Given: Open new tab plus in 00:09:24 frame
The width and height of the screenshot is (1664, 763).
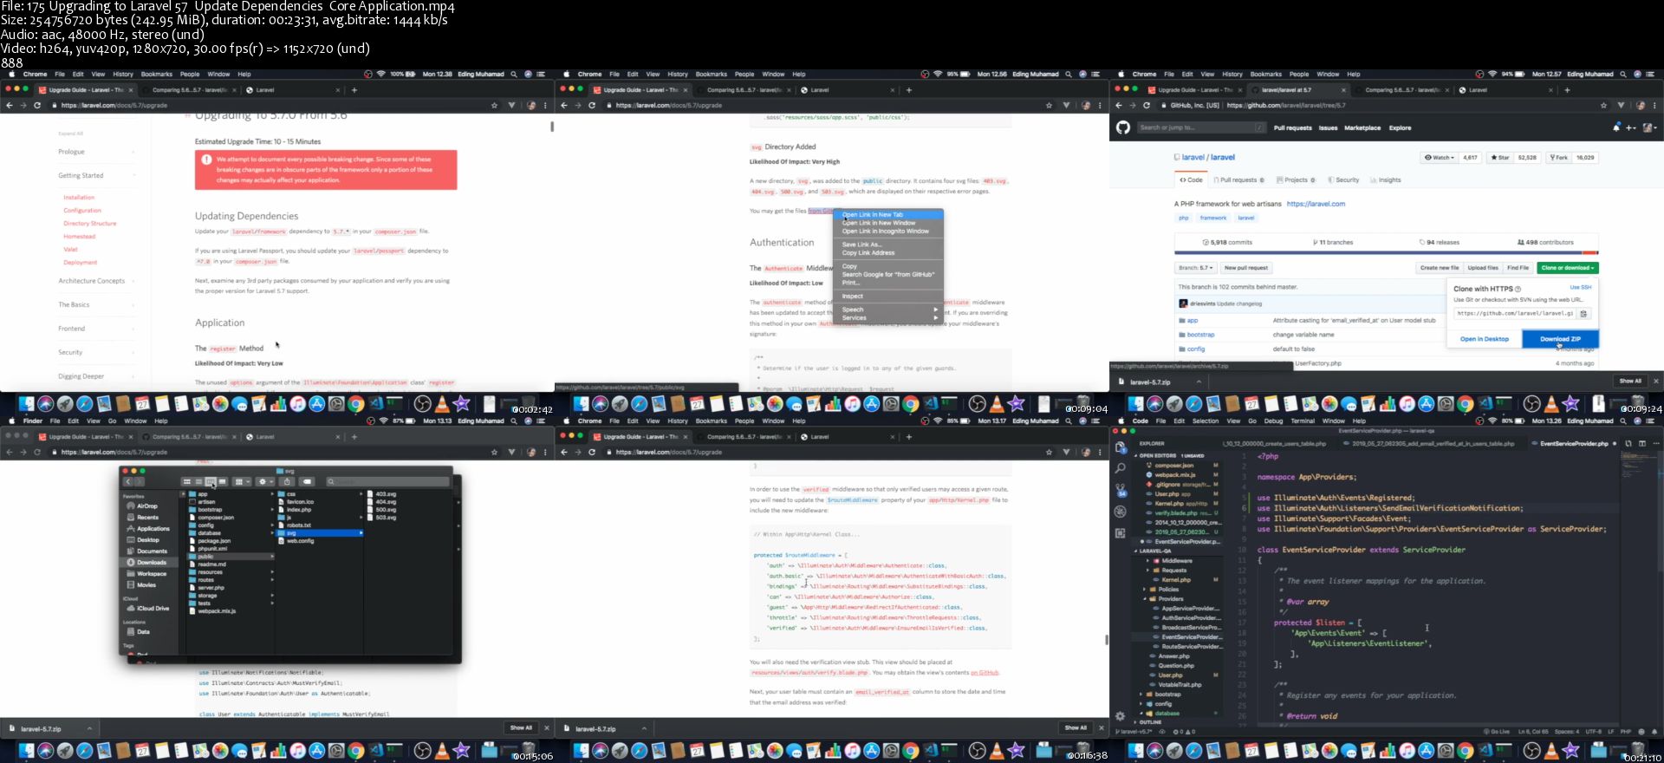Looking at the screenshot, I should point(1567,89).
